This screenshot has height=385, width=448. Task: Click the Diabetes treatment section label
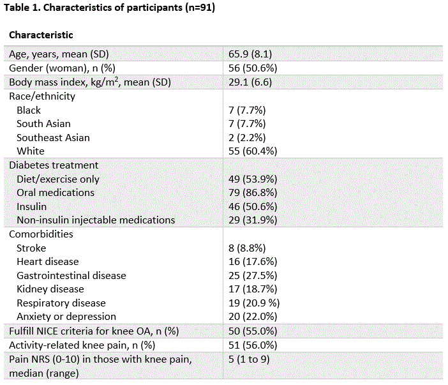pos(54,165)
